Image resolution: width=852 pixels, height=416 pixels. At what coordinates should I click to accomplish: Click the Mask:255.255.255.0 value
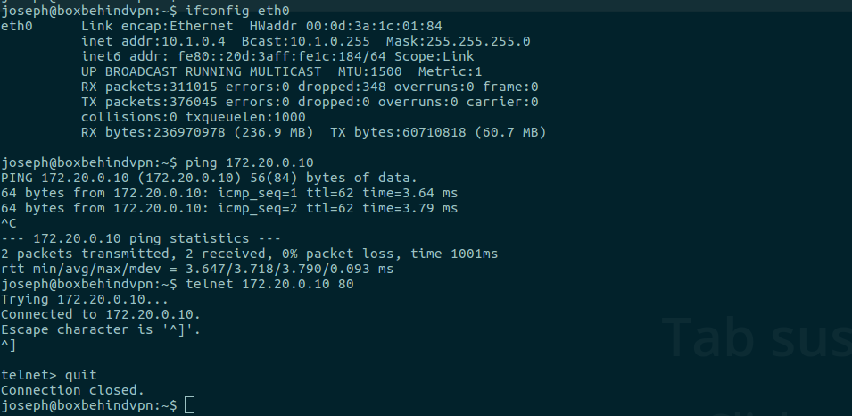coord(458,41)
